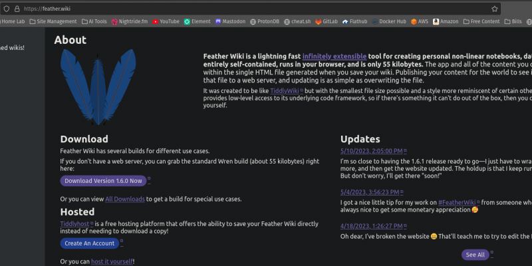Click the See All updates button

coord(475,255)
